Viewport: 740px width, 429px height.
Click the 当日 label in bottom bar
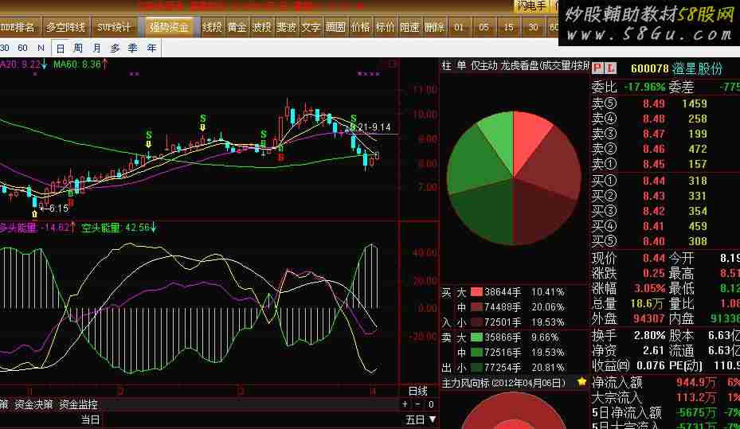(90, 419)
